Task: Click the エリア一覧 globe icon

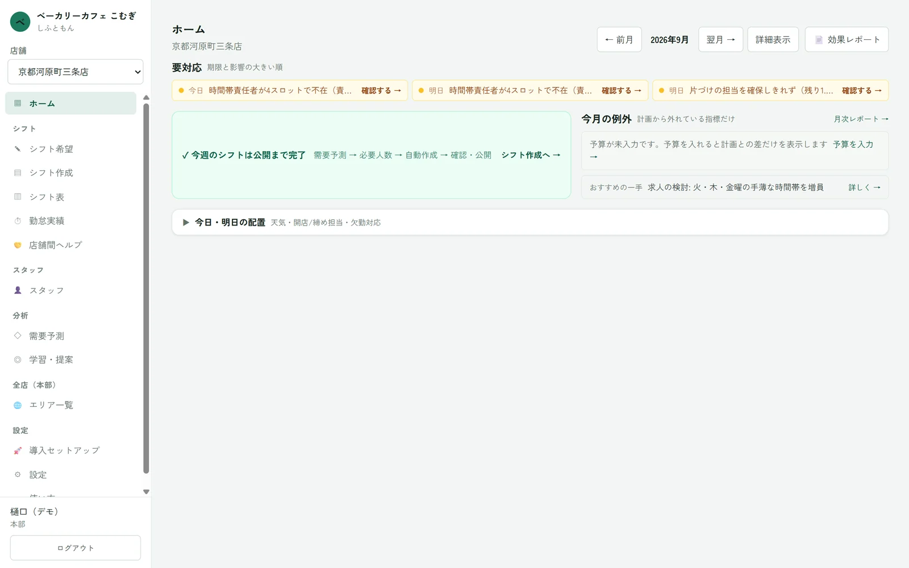Action: [18, 405]
